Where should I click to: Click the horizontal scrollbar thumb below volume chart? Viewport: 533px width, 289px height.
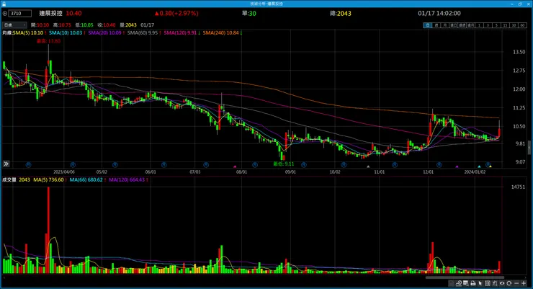click(x=465, y=277)
